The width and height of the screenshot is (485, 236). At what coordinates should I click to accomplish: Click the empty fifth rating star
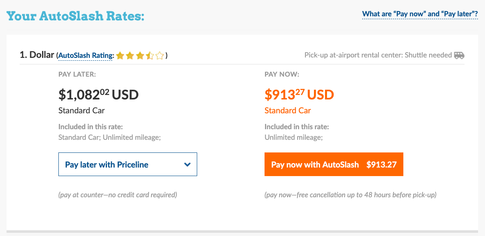click(160, 55)
